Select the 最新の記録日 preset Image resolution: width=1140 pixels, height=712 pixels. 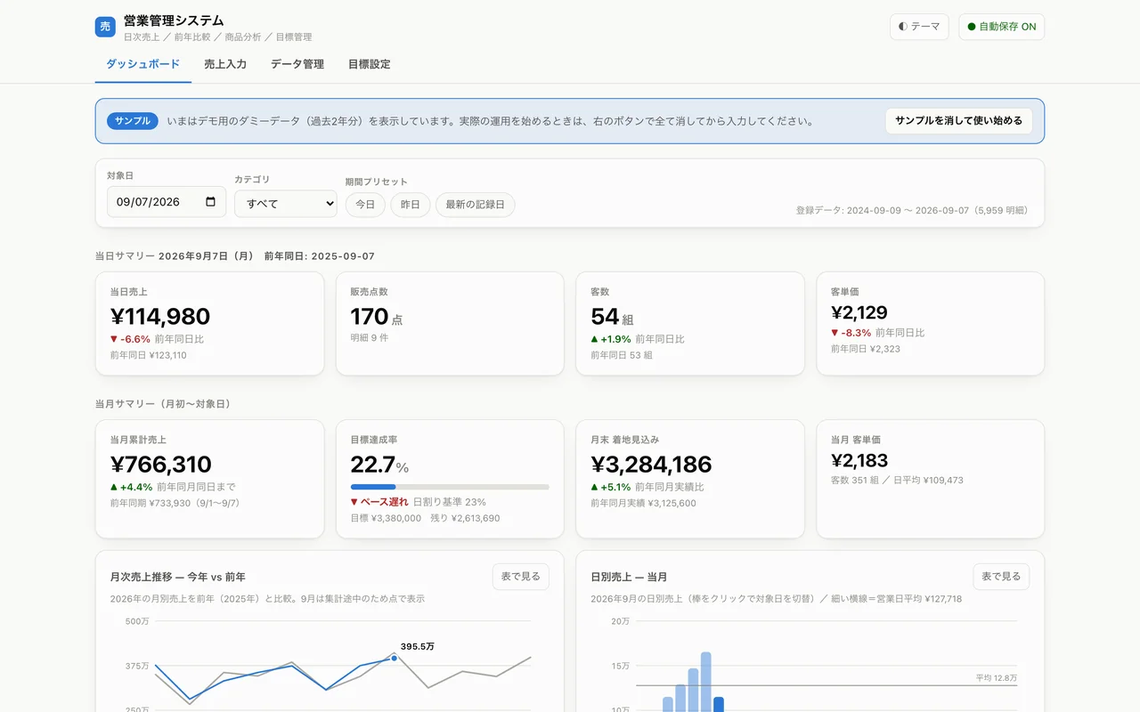coord(475,205)
